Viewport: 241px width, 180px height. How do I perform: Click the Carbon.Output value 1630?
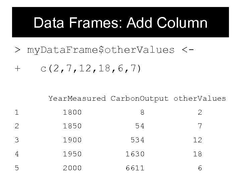point(135,154)
